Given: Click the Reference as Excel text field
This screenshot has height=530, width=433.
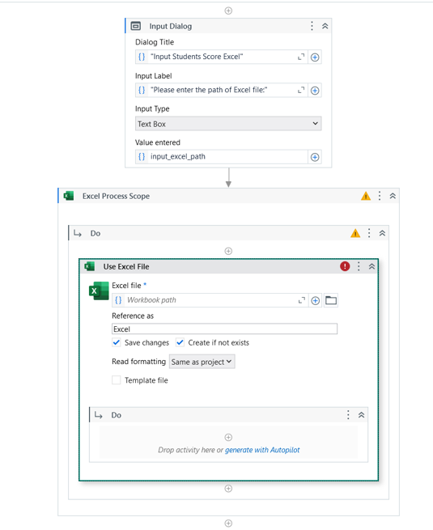Looking at the screenshot, I should tap(224, 329).
